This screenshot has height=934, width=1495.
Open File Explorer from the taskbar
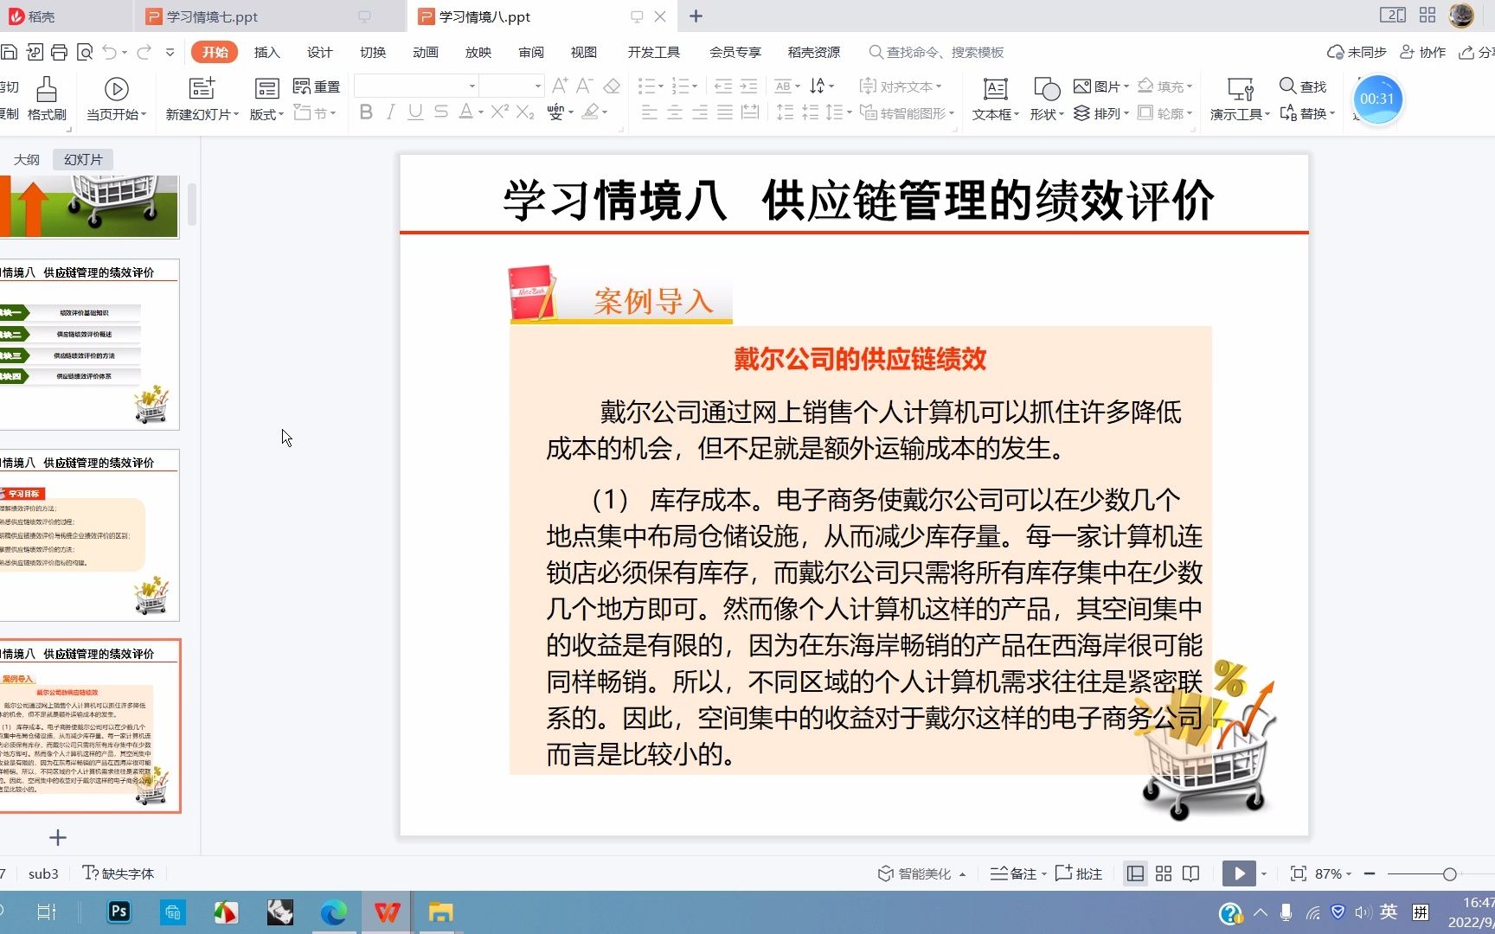pos(440,912)
